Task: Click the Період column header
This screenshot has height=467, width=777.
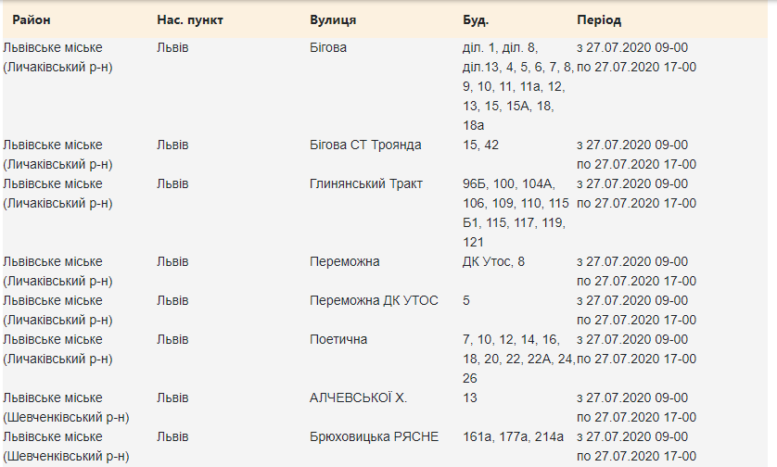Action: tap(599, 19)
